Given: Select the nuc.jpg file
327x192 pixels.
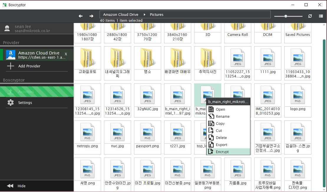Looking at the screenshot, I should [x=118, y=138].
